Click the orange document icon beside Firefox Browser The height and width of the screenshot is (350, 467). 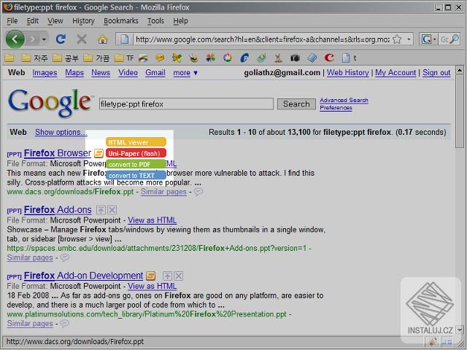coord(99,154)
